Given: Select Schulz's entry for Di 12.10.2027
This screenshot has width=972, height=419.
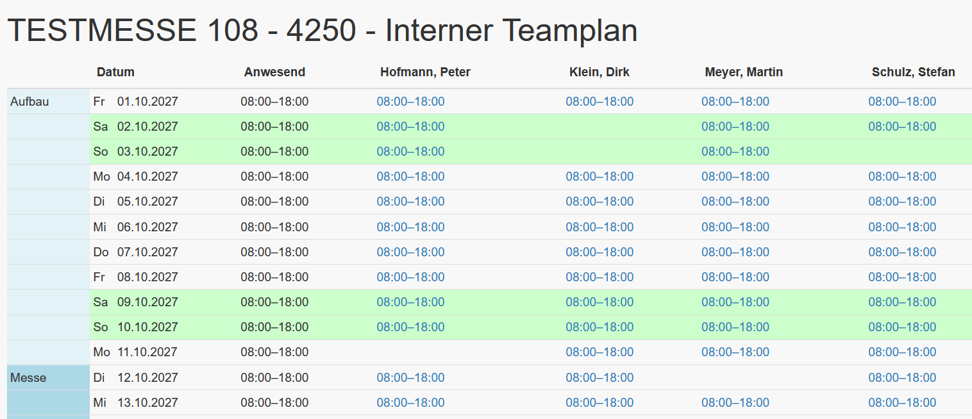Looking at the screenshot, I should 901,377.
